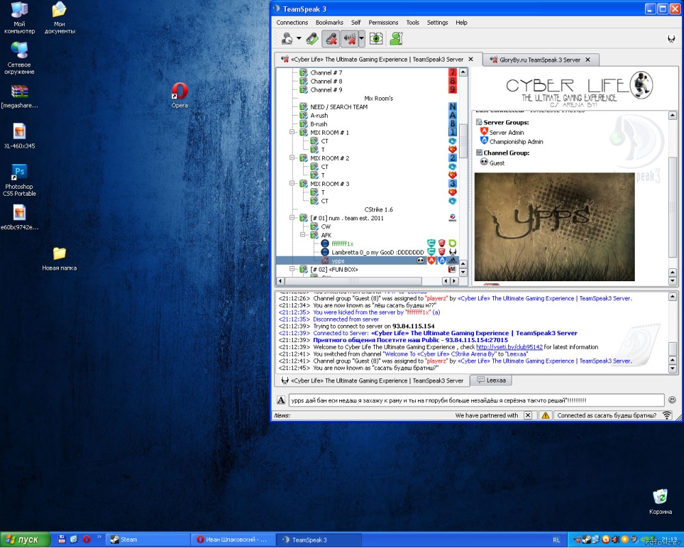Open the Connections menu
Screen dimensions: 684x548
pyautogui.click(x=292, y=23)
